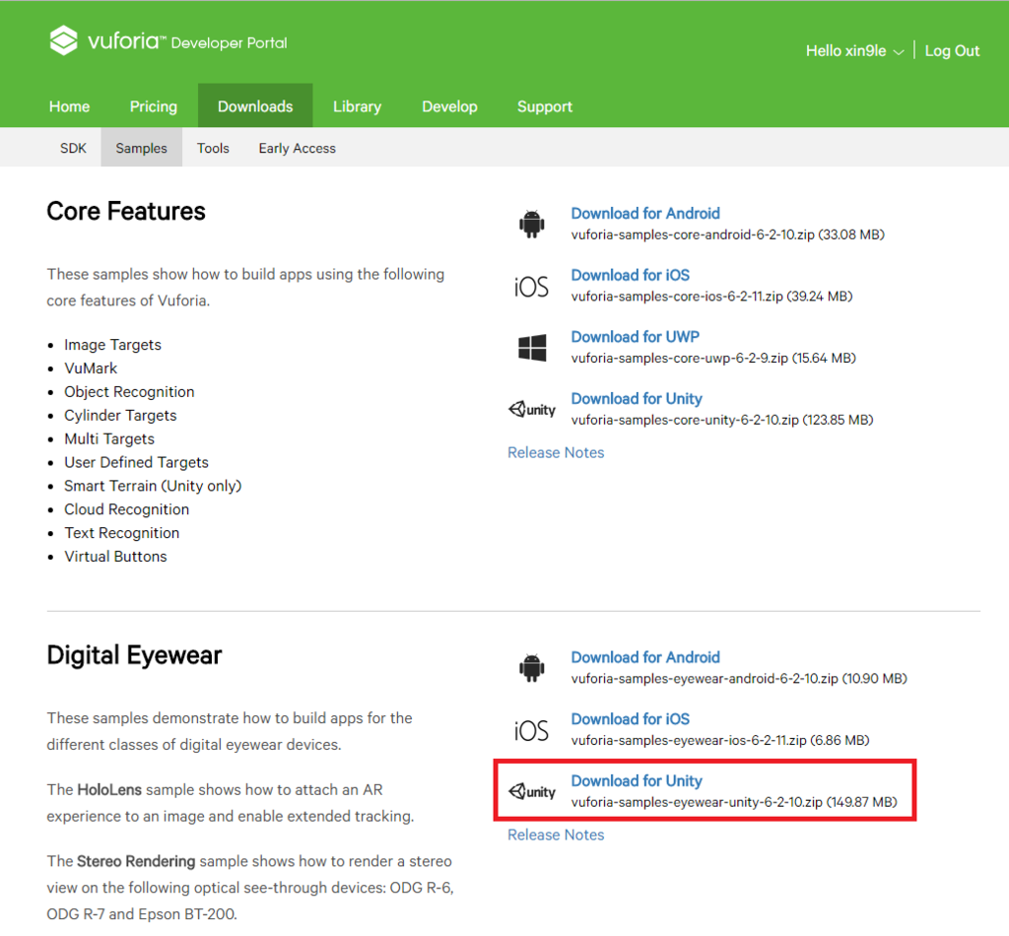1009x936 pixels.
Task: Download Core Features for iOS
Action: click(x=630, y=275)
